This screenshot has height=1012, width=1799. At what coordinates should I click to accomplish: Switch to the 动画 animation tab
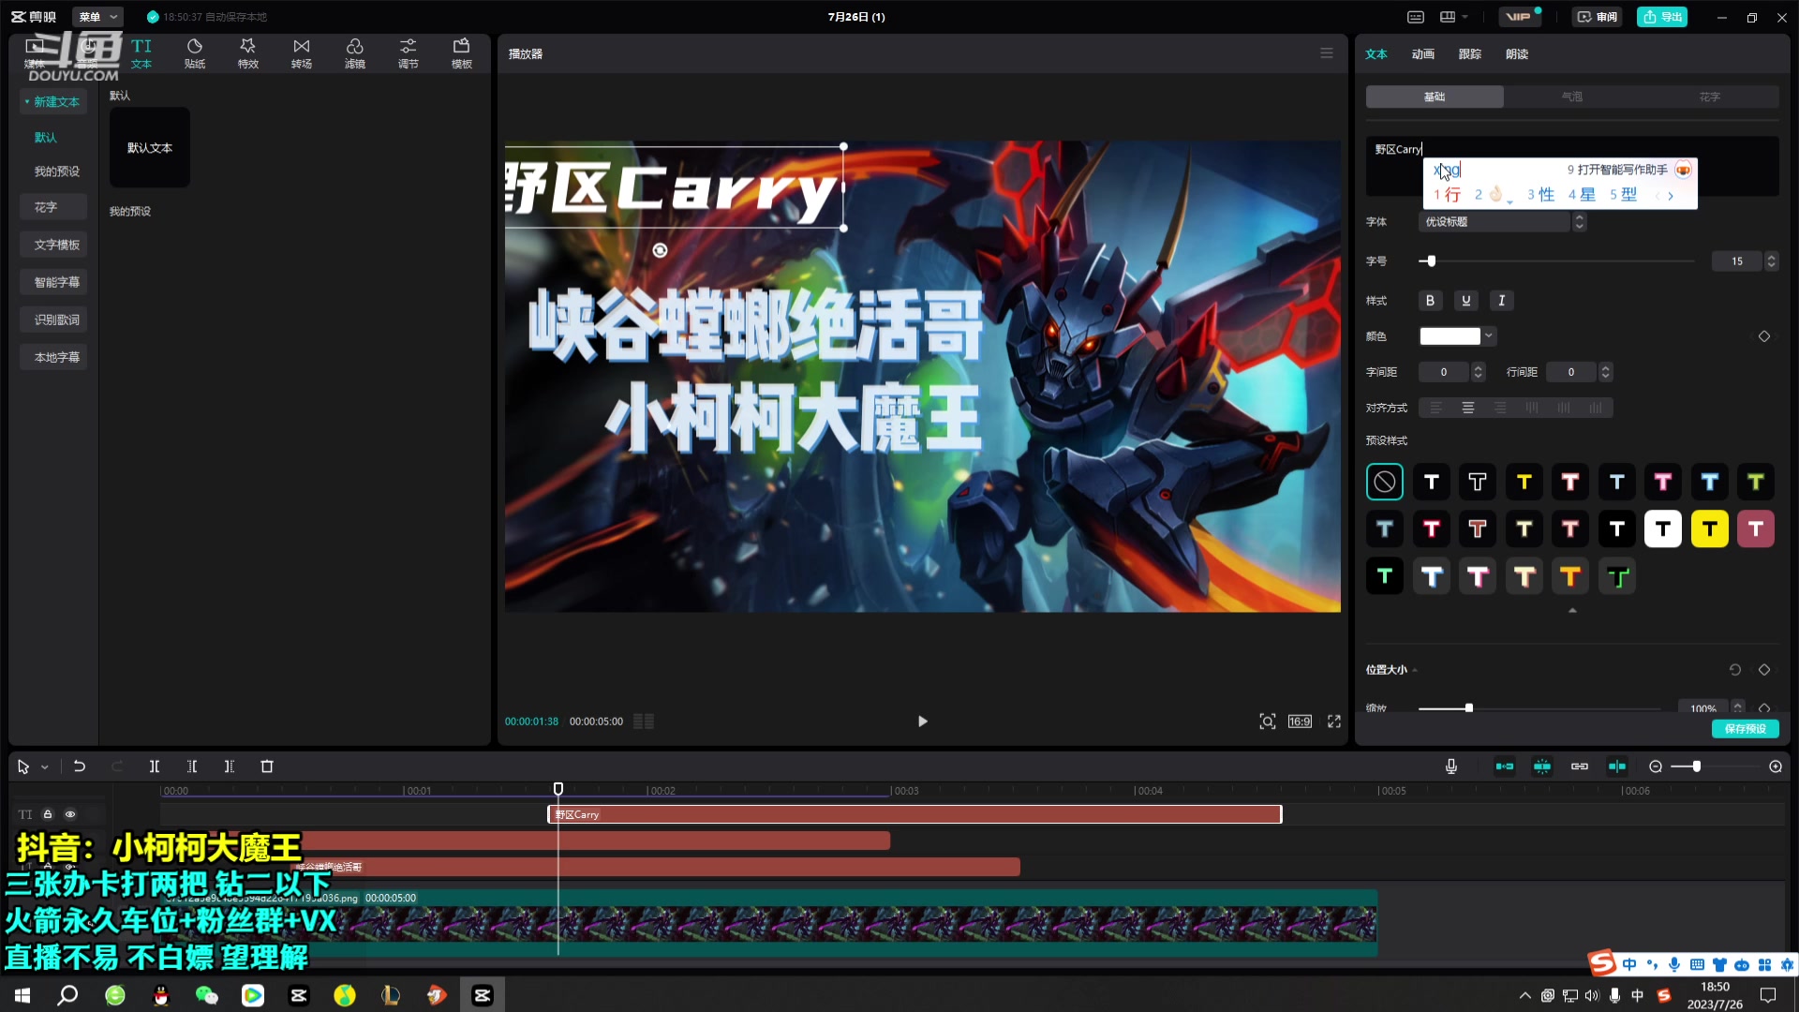tap(1423, 54)
